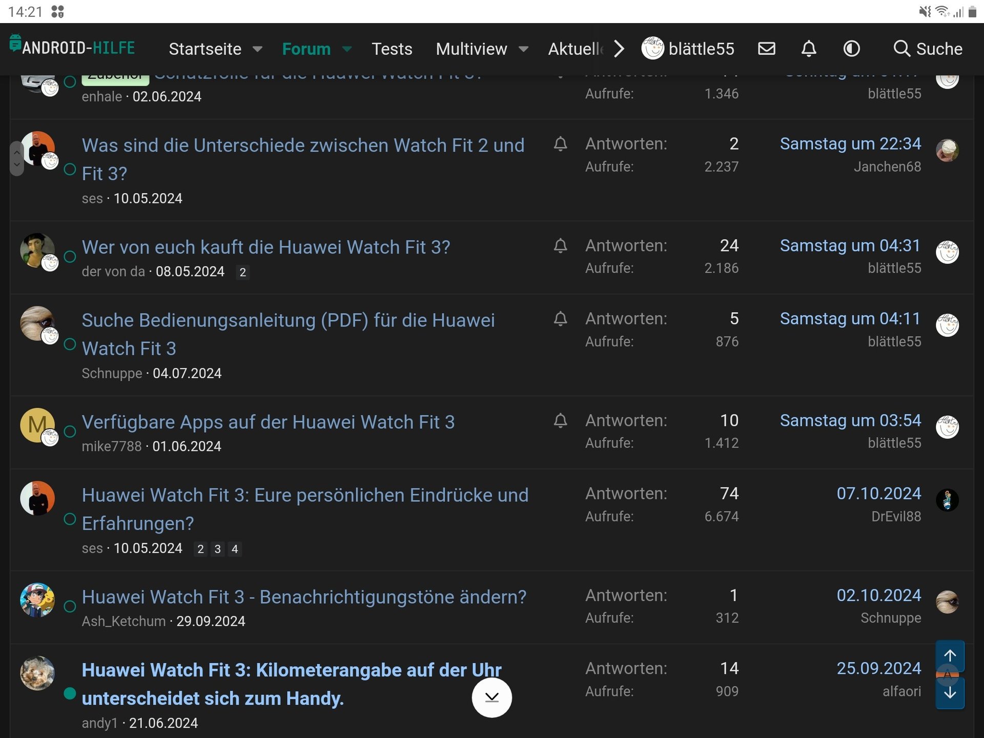
Task: Go to page 4 of the Eindrücke und Erfahrungen thread
Action: [x=235, y=549]
